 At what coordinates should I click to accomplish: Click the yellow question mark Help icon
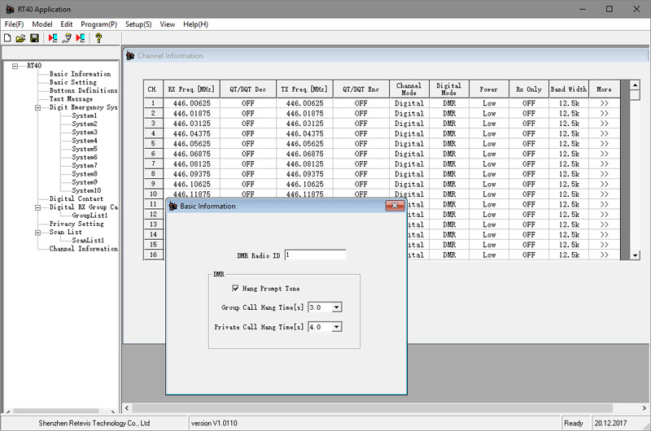98,37
